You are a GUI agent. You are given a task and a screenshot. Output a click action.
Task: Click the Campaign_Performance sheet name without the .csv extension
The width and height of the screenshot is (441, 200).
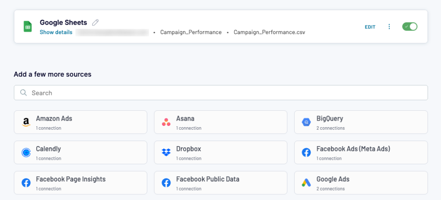pyautogui.click(x=191, y=32)
